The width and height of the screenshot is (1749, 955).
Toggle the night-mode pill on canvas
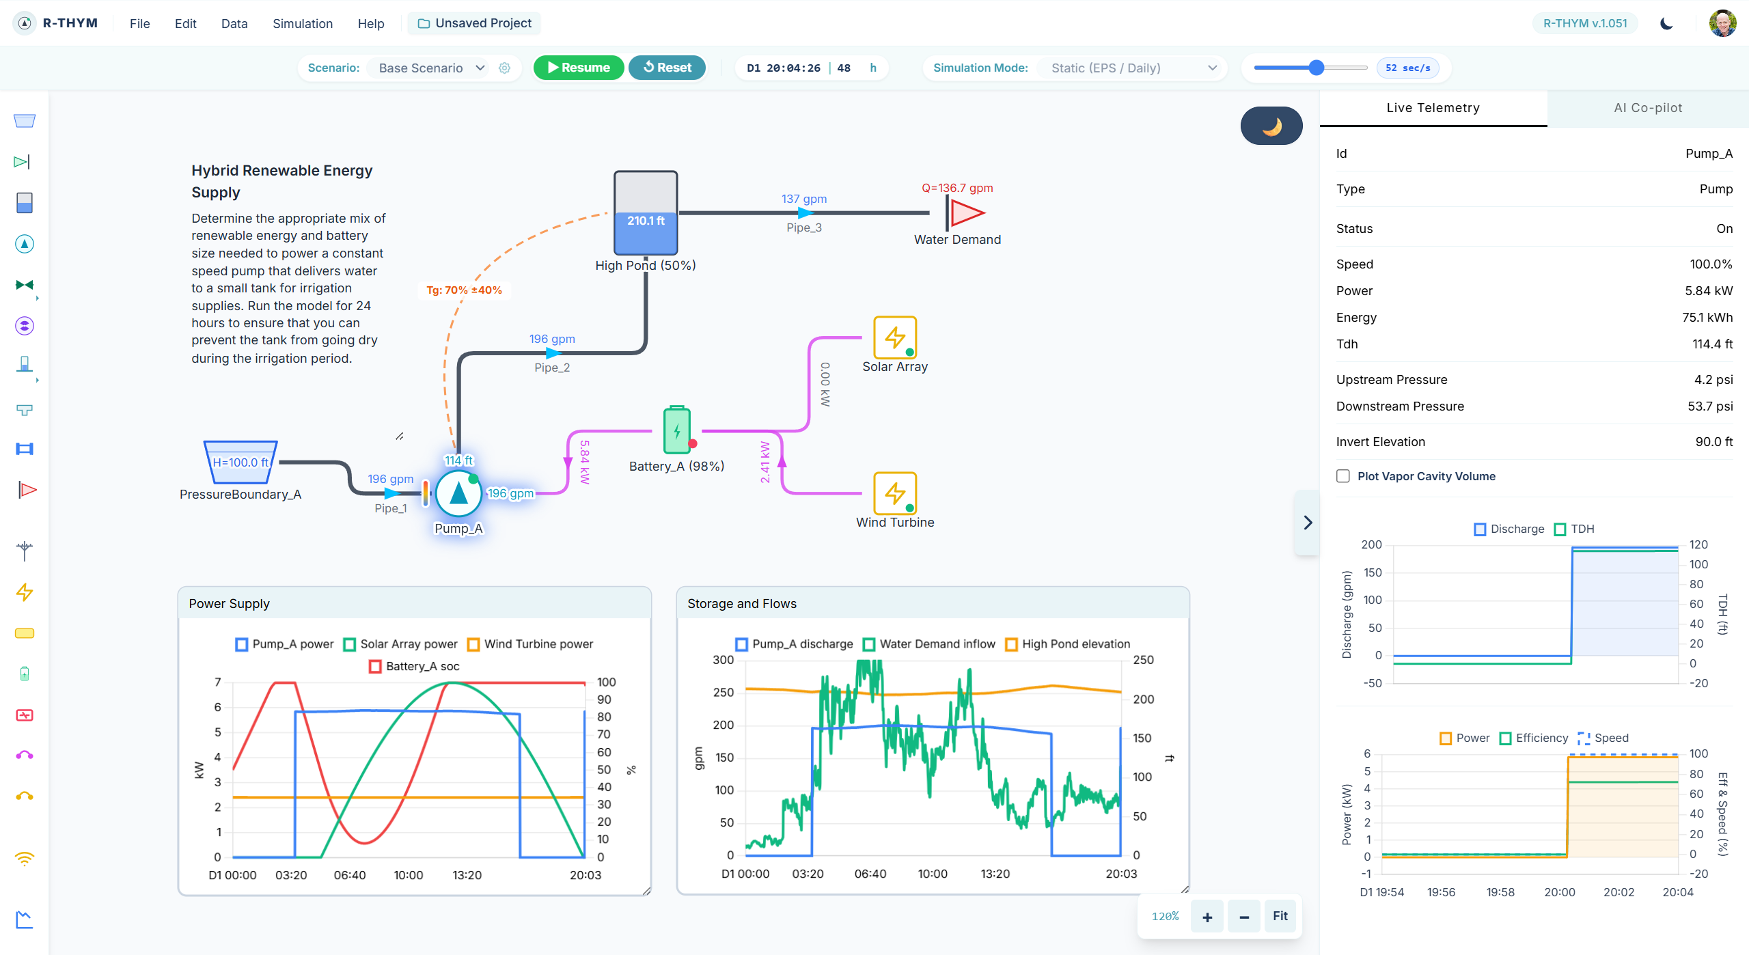pyautogui.click(x=1271, y=126)
